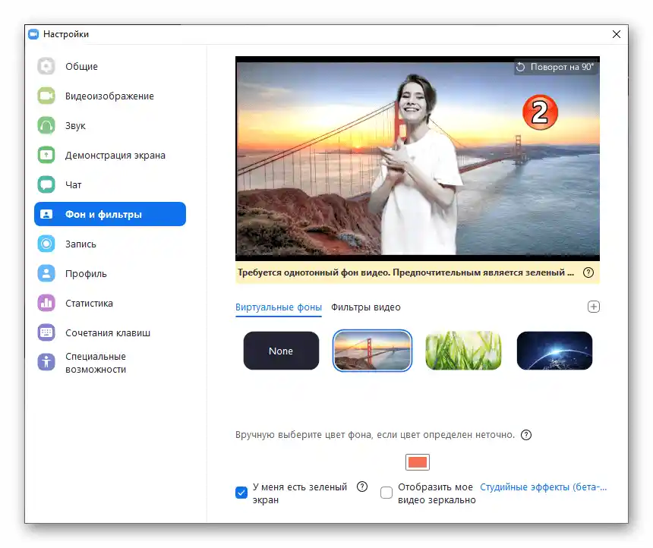Pick the orange background color swatch
Image resolution: width=653 pixels, height=548 pixels.
tap(418, 462)
